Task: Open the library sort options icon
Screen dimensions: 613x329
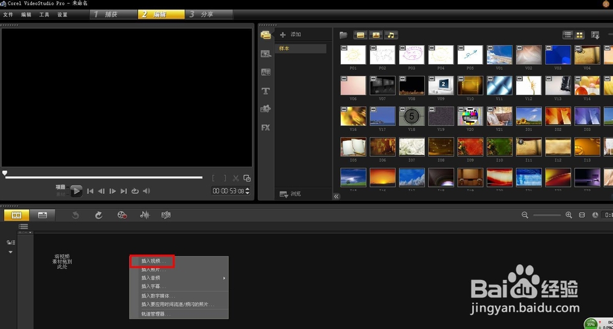Action: (x=595, y=35)
